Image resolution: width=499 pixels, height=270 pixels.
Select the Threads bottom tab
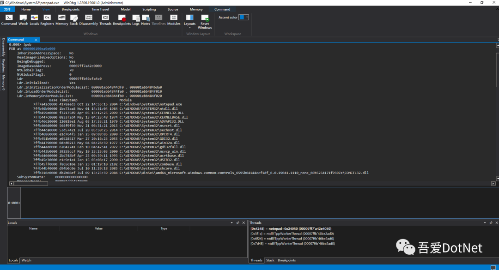[x=256, y=260]
